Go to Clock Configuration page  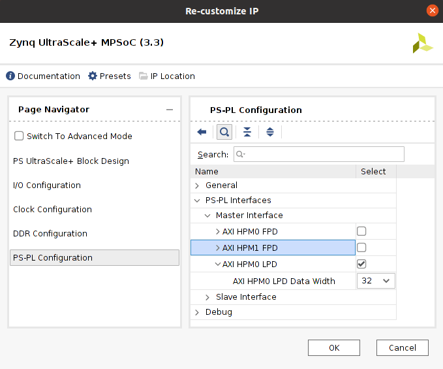coord(53,209)
